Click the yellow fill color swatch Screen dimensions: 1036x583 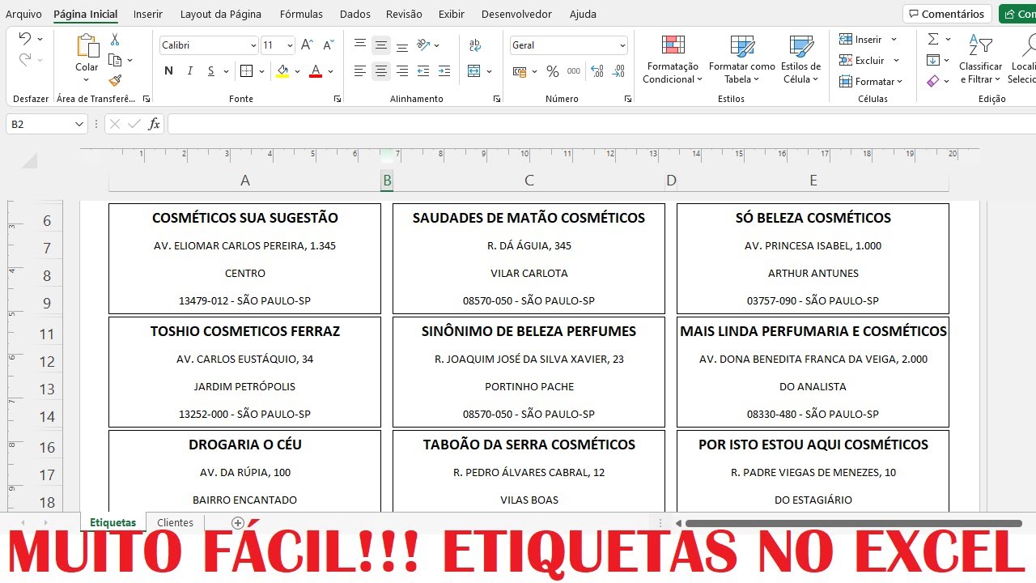282,71
